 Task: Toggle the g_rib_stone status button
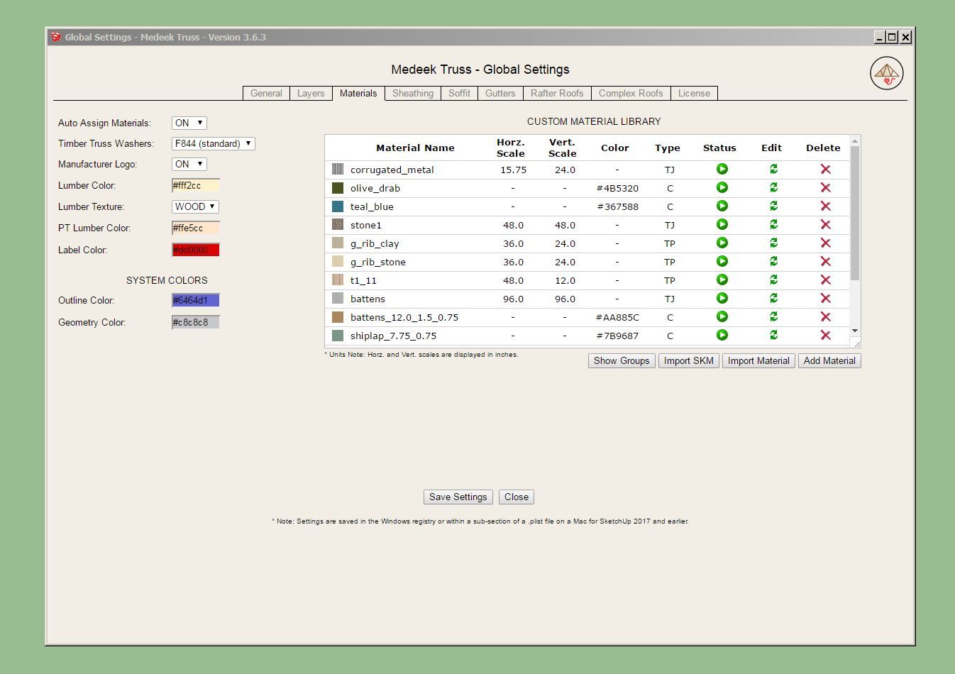click(722, 262)
